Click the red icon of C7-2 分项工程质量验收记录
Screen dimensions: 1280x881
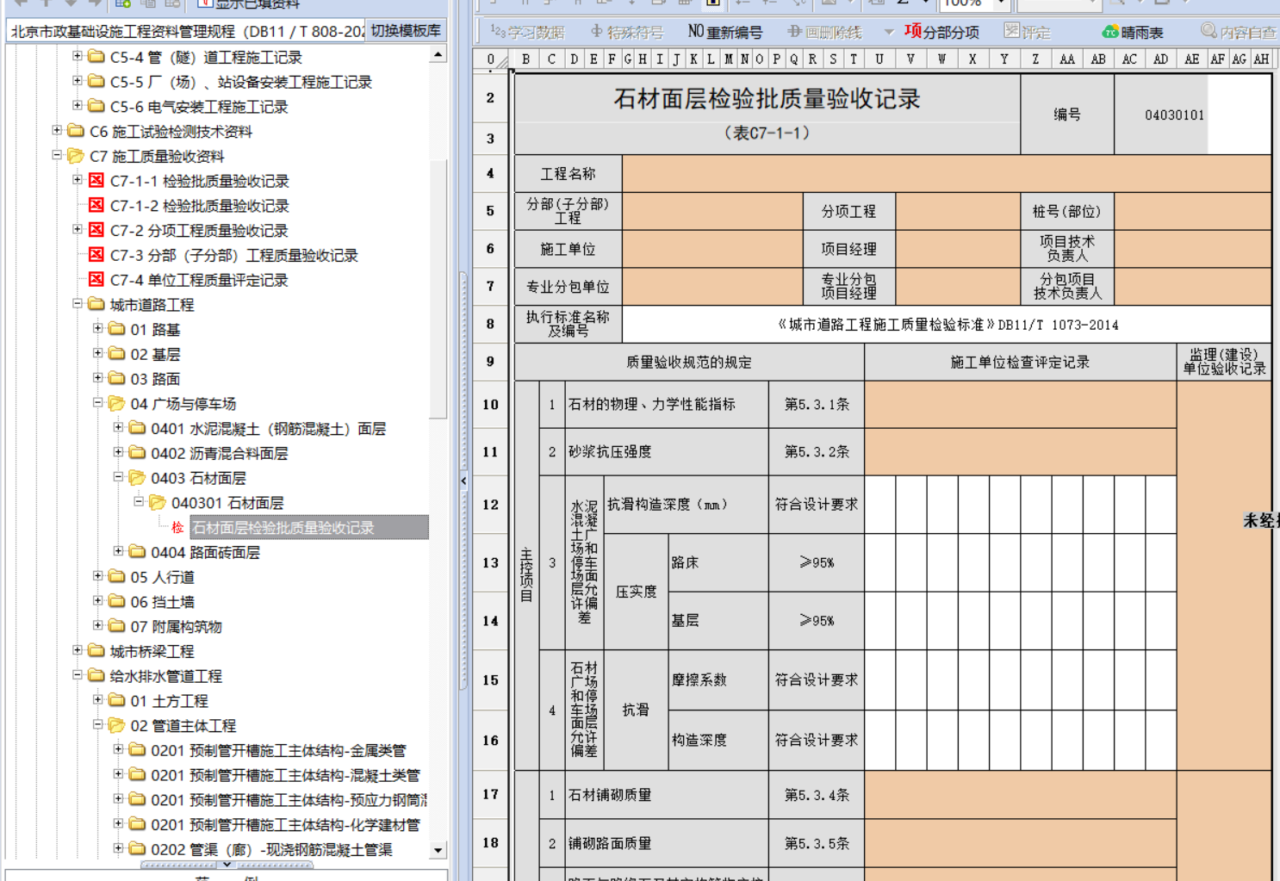click(x=96, y=230)
